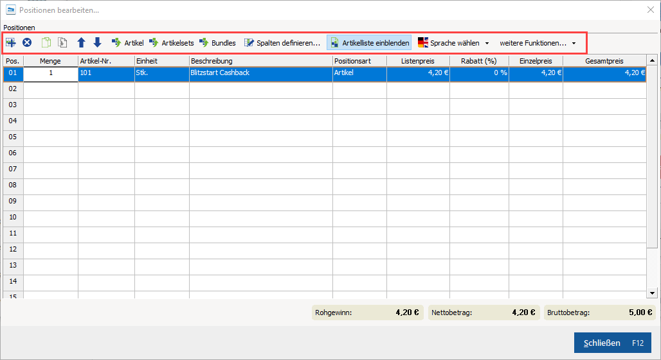Viewport: 661px width, 360px height.
Task: Click the Beschreibung column header
Action: tap(261, 61)
